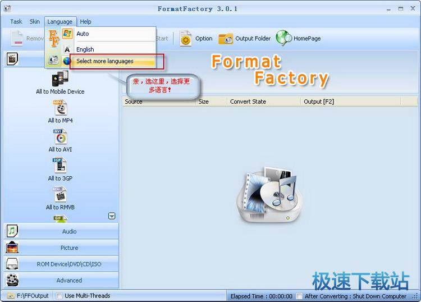
Task: Click the Option label in toolbar
Action: (x=204, y=38)
